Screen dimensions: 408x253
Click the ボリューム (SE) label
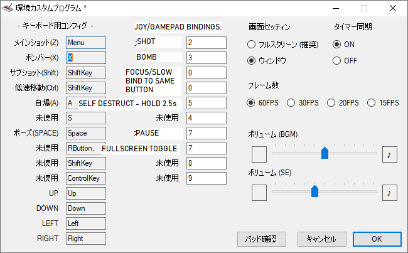[269, 173]
